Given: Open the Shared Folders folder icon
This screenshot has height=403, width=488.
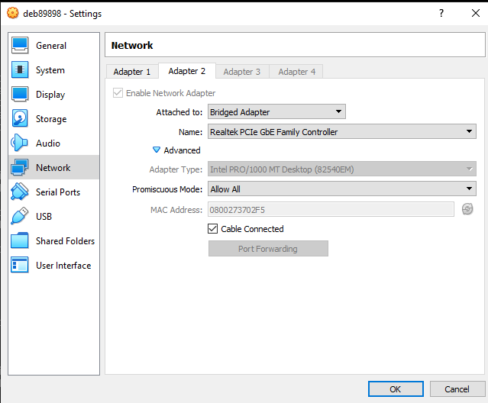Looking at the screenshot, I should coord(20,240).
